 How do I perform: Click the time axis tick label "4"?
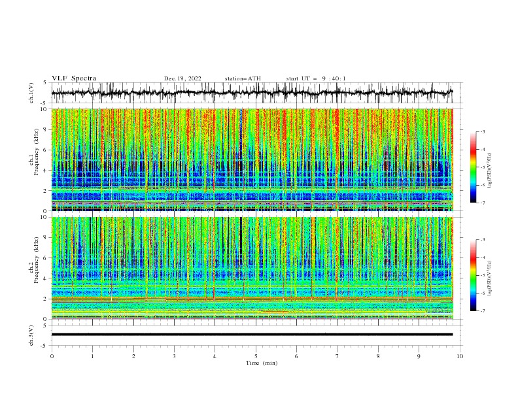(x=215, y=356)
